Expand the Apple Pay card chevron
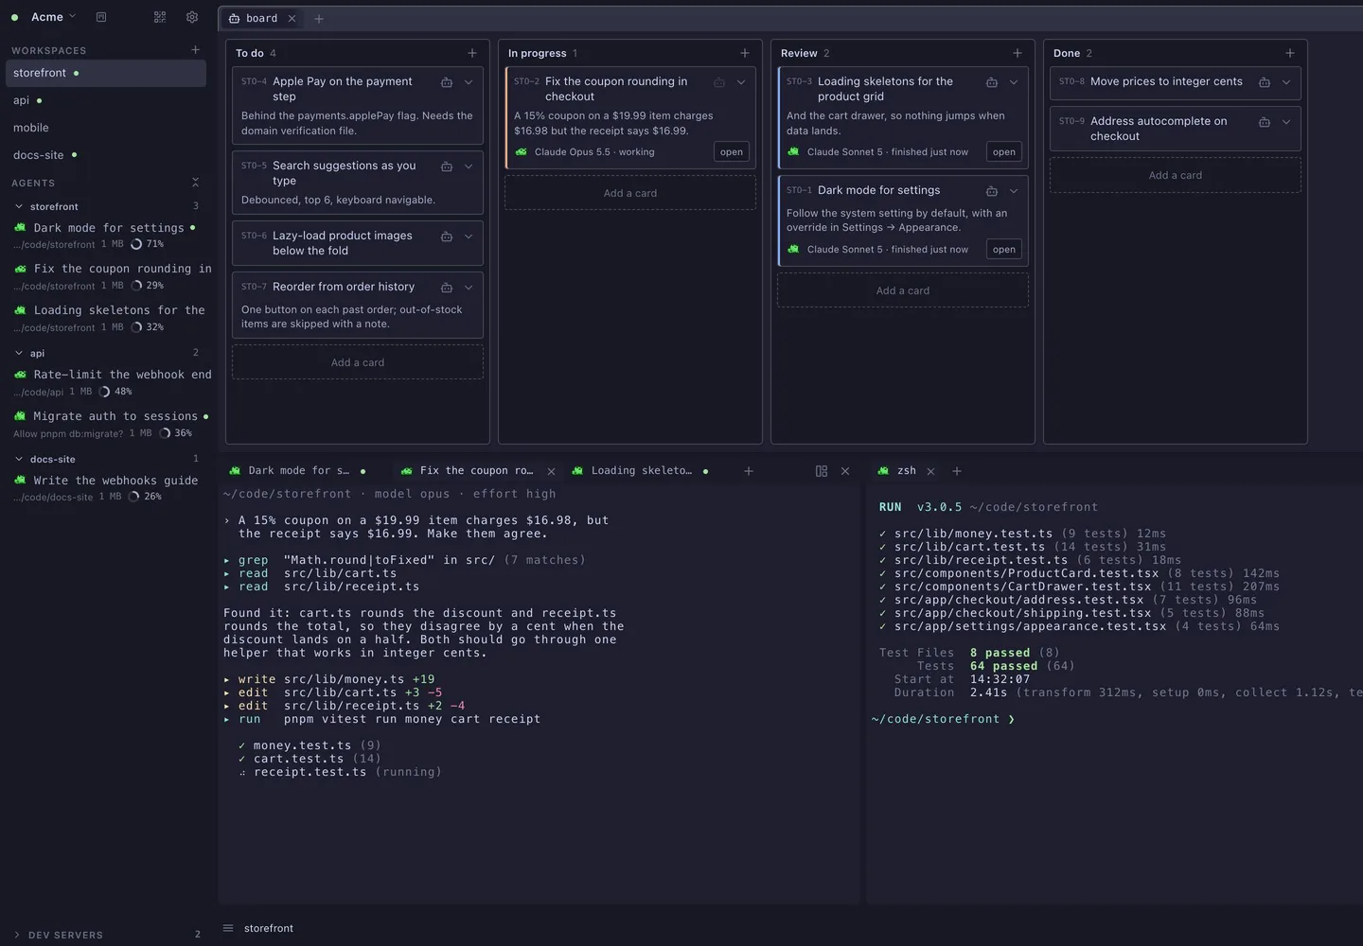Viewport: 1363px width, 946px height. (469, 82)
